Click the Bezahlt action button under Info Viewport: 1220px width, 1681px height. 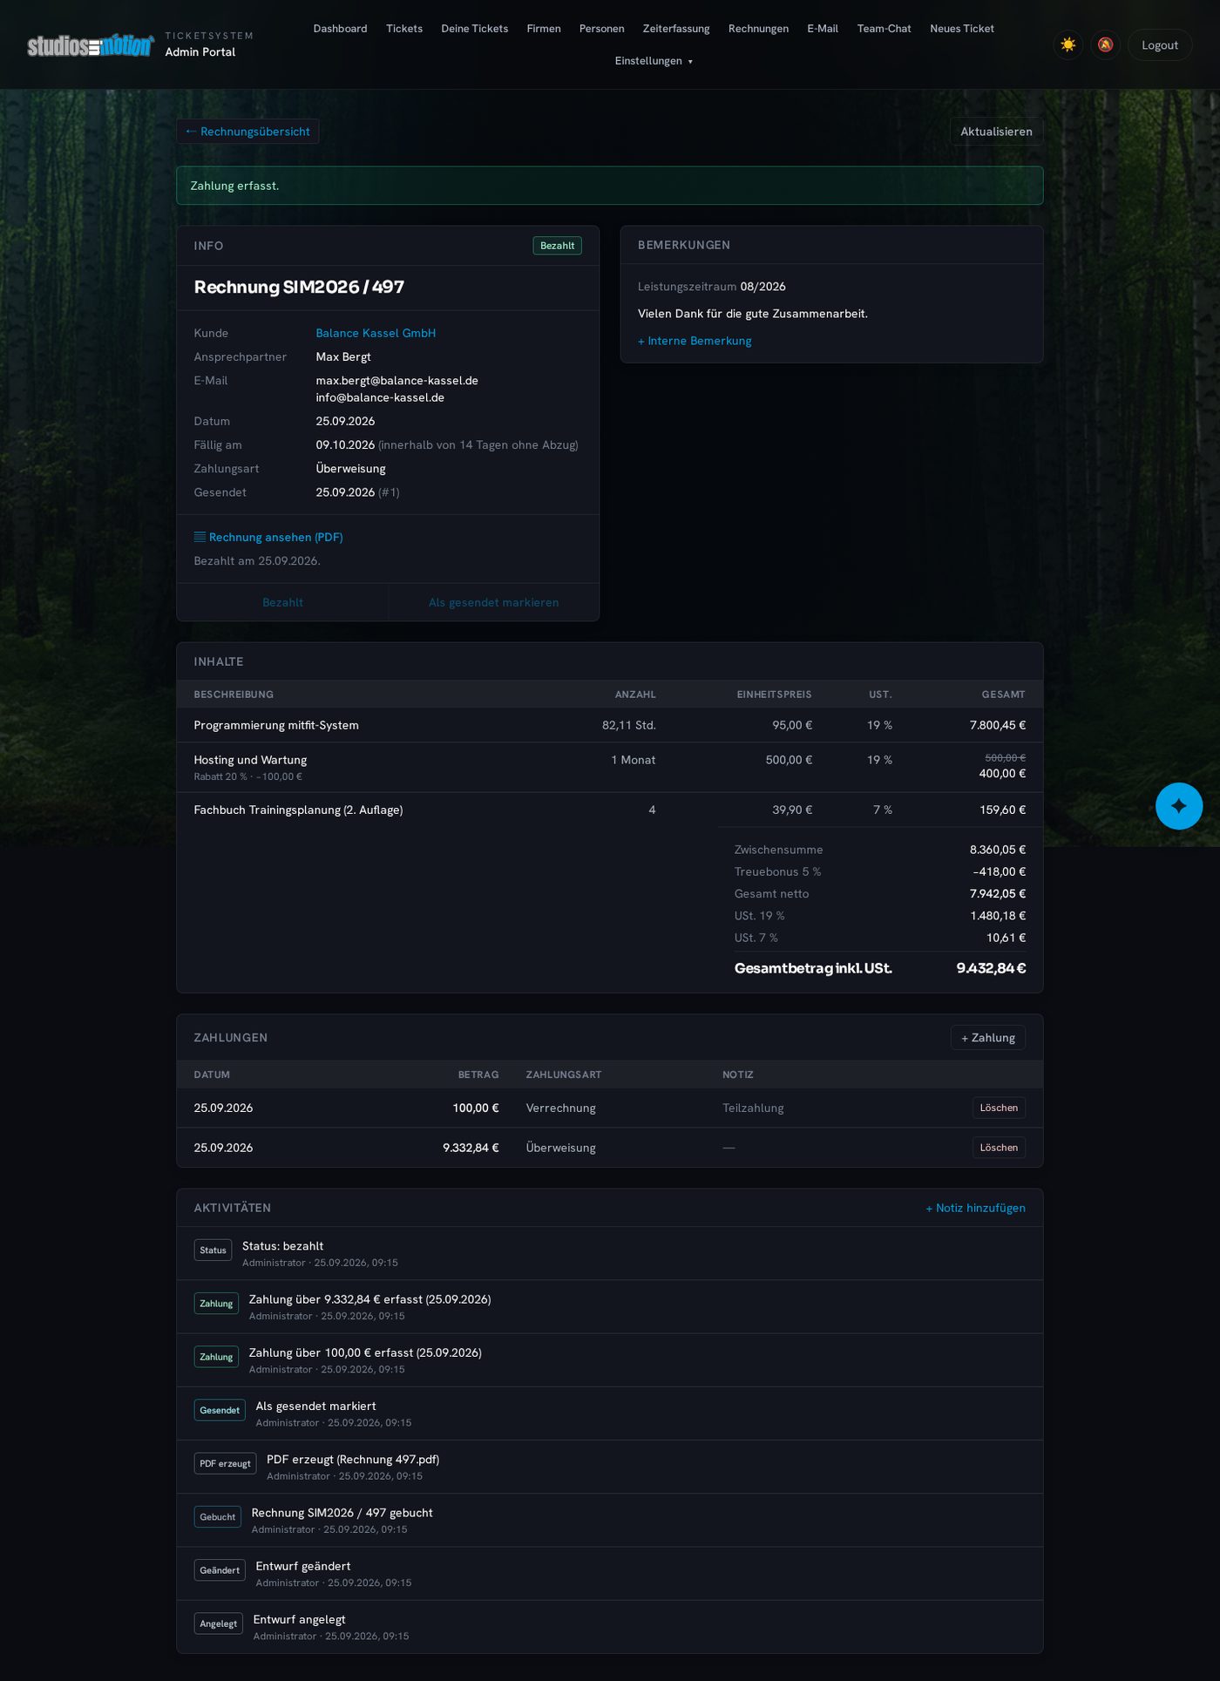point(282,602)
